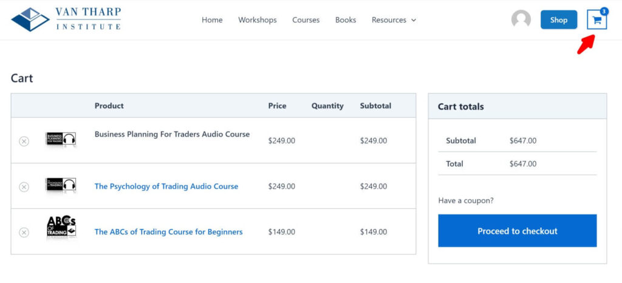Open the user avatar profile
Image resolution: width=622 pixels, height=283 pixels.
[x=521, y=19]
